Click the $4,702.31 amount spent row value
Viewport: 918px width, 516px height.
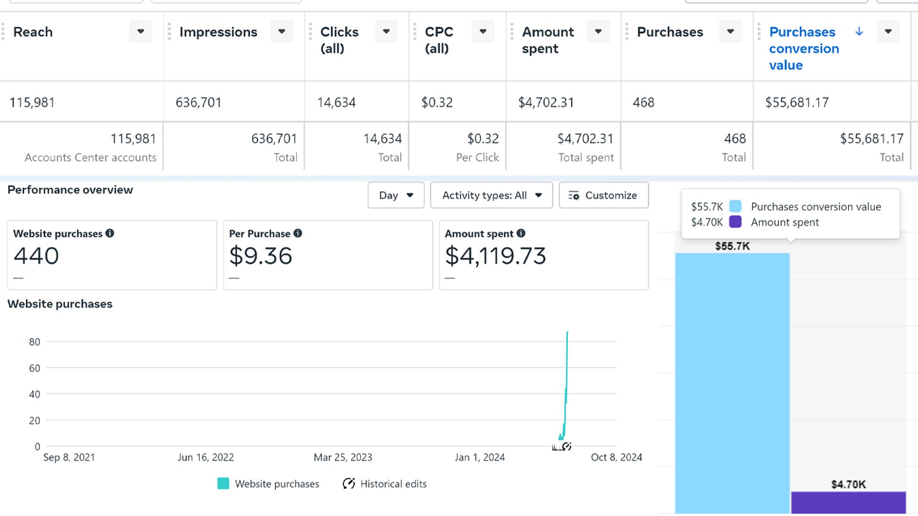point(546,102)
